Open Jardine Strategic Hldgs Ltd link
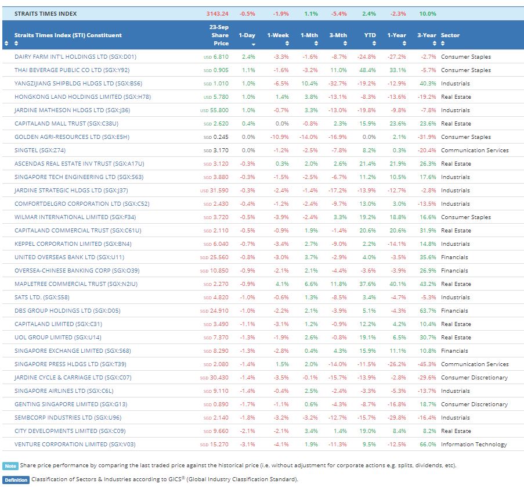This screenshot has width=524, height=487. pyautogui.click(x=71, y=191)
